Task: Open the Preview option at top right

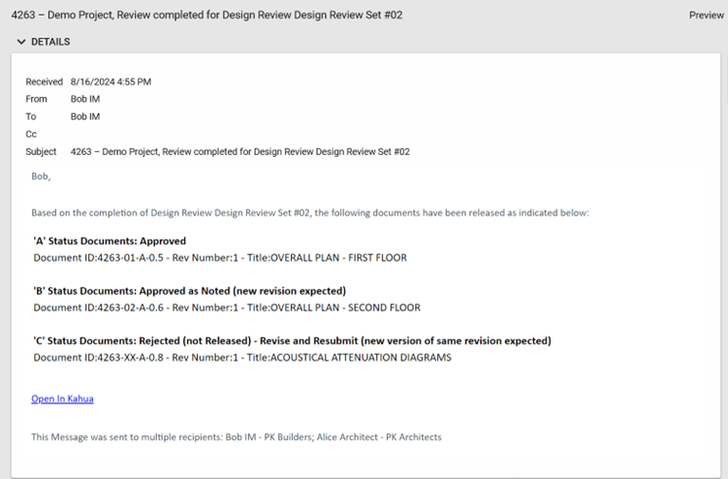Action: [x=705, y=16]
